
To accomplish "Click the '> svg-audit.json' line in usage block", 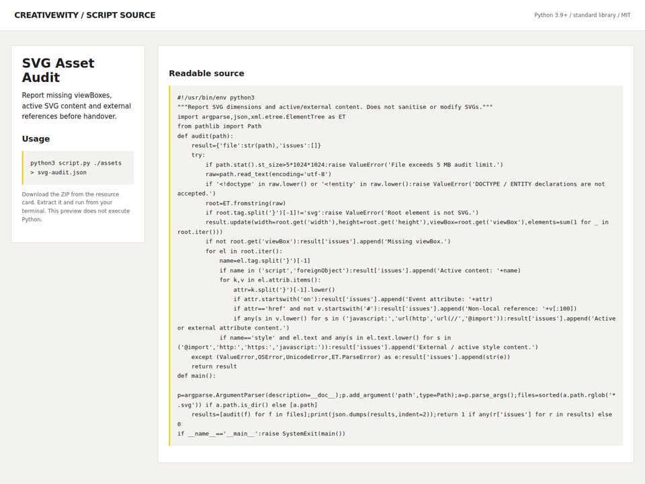I will [x=58, y=173].
